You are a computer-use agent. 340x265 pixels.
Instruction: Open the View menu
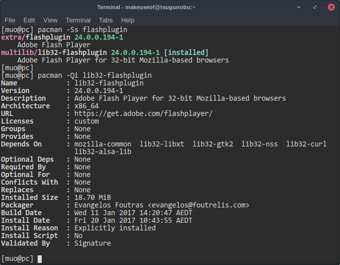point(50,20)
